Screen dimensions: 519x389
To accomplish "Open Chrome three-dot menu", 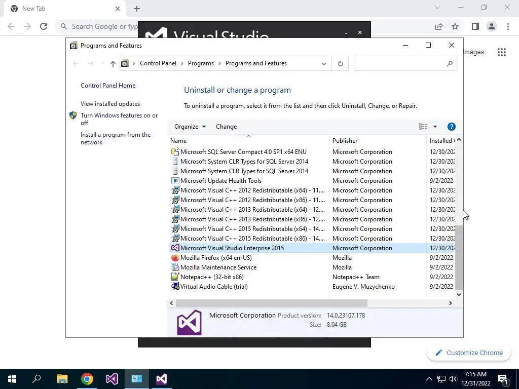I will tap(508, 26).
